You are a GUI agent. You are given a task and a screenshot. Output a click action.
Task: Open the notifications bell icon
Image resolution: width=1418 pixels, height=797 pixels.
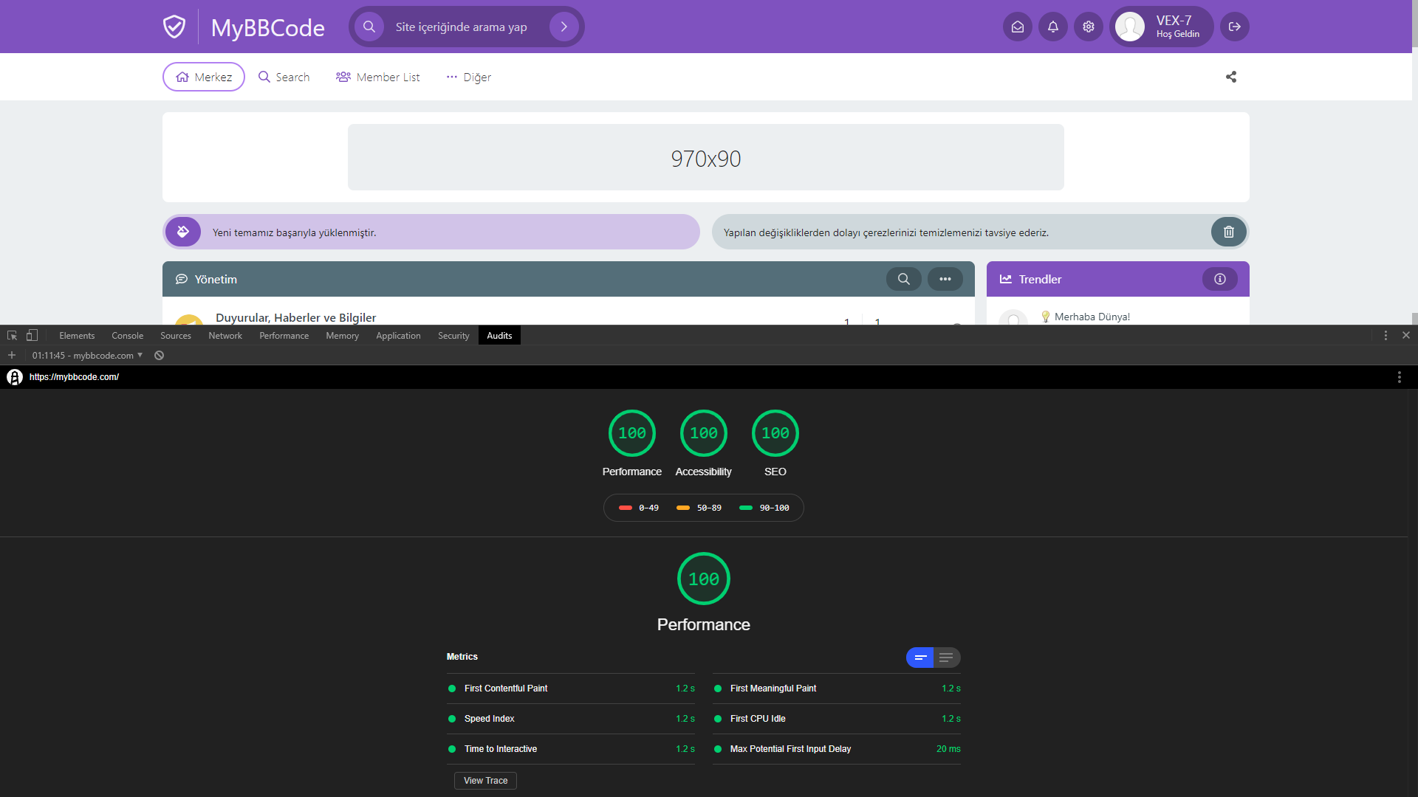coord(1052,27)
